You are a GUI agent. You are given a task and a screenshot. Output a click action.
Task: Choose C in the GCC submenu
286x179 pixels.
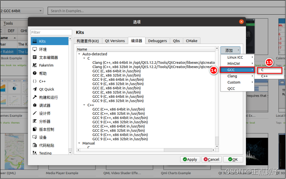tap(270, 70)
